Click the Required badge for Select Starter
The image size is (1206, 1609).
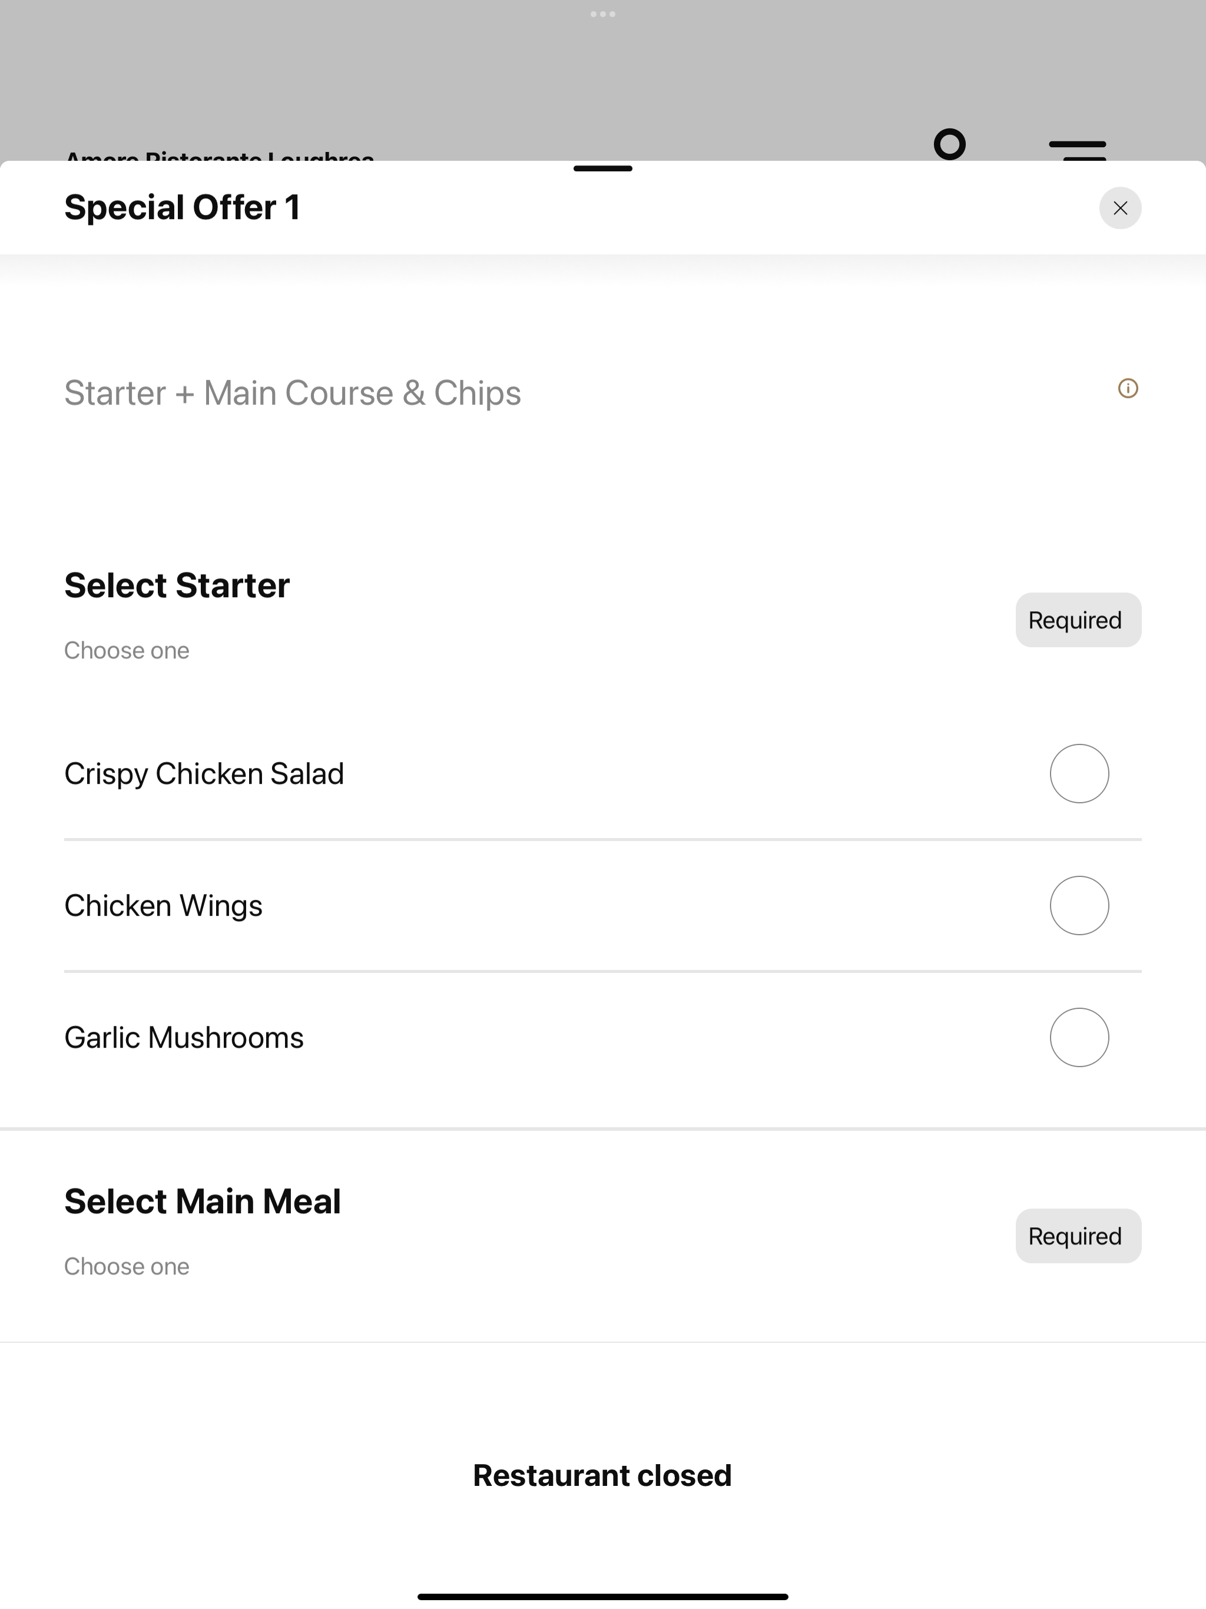pos(1078,620)
